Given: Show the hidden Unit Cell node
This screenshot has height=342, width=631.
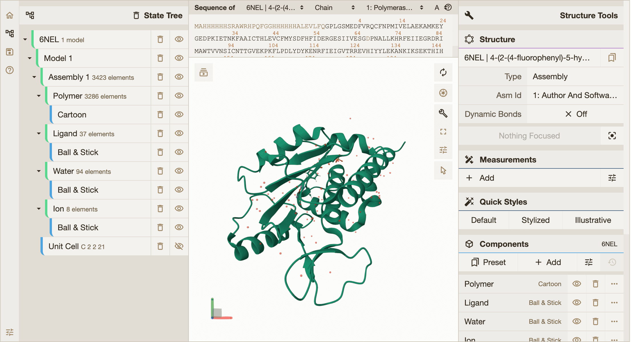Looking at the screenshot, I should pyautogui.click(x=179, y=246).
